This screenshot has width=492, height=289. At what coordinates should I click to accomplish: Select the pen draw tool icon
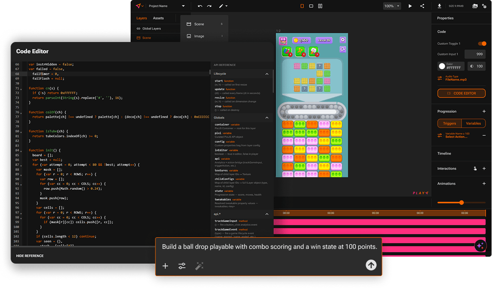click(221, 6)
